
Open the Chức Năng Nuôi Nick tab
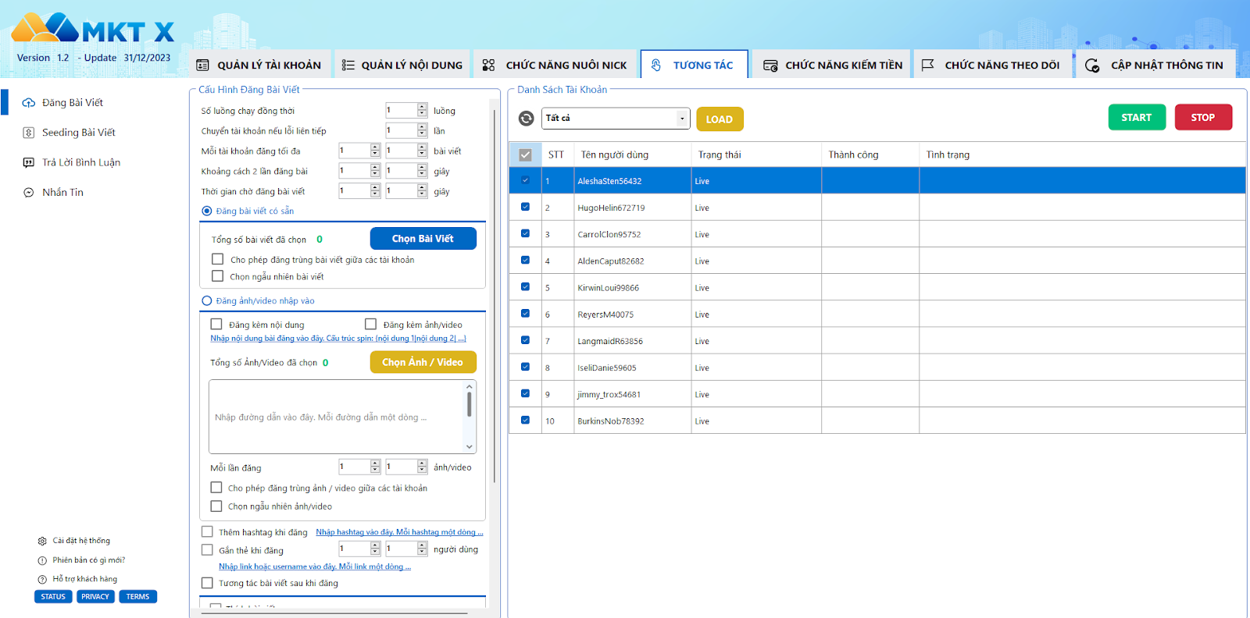click(x=555, y=65)
